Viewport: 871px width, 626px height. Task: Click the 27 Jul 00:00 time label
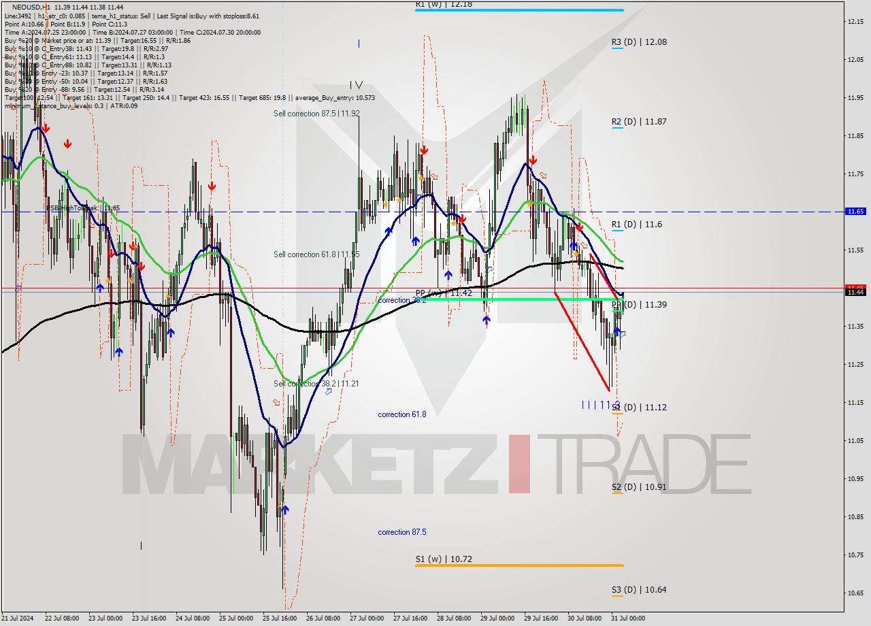(366, 619)
